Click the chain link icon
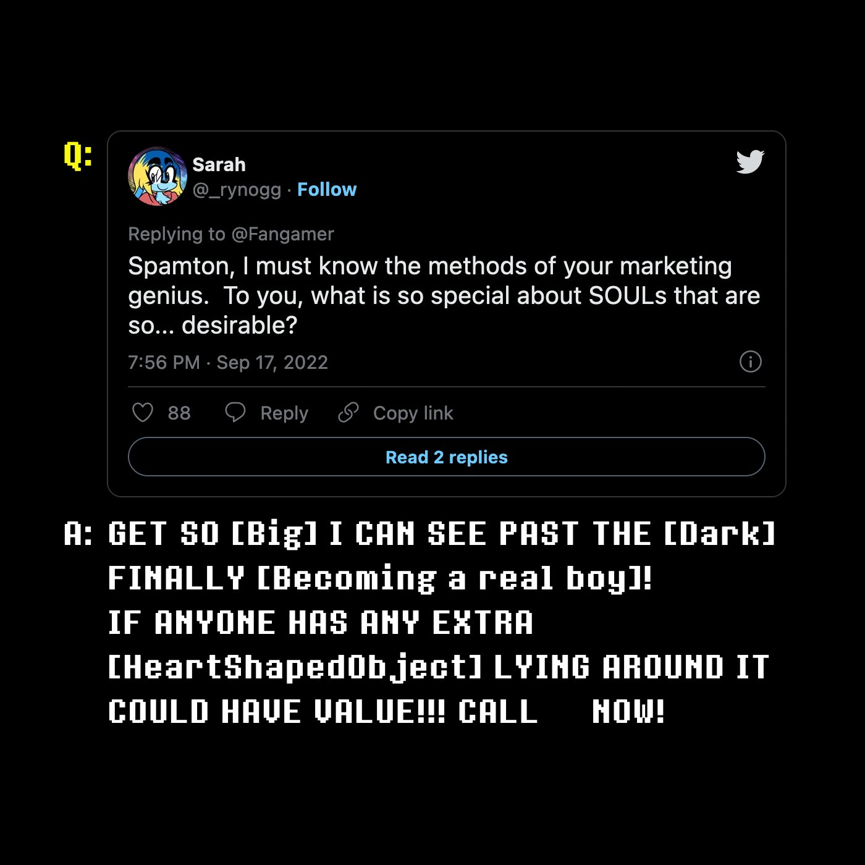 [x=348, y=412]
